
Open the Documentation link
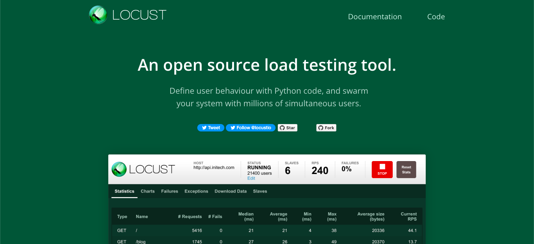pos(375,17)
